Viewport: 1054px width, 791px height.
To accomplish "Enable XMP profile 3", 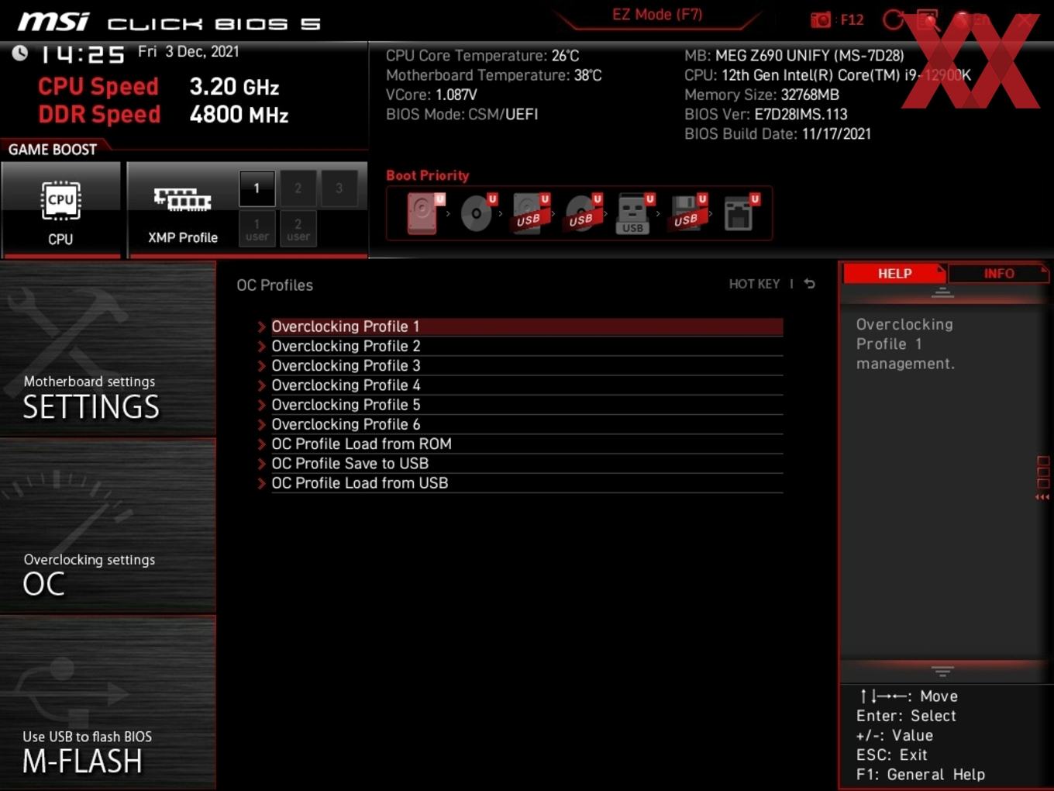I will [x=339, y=188].
